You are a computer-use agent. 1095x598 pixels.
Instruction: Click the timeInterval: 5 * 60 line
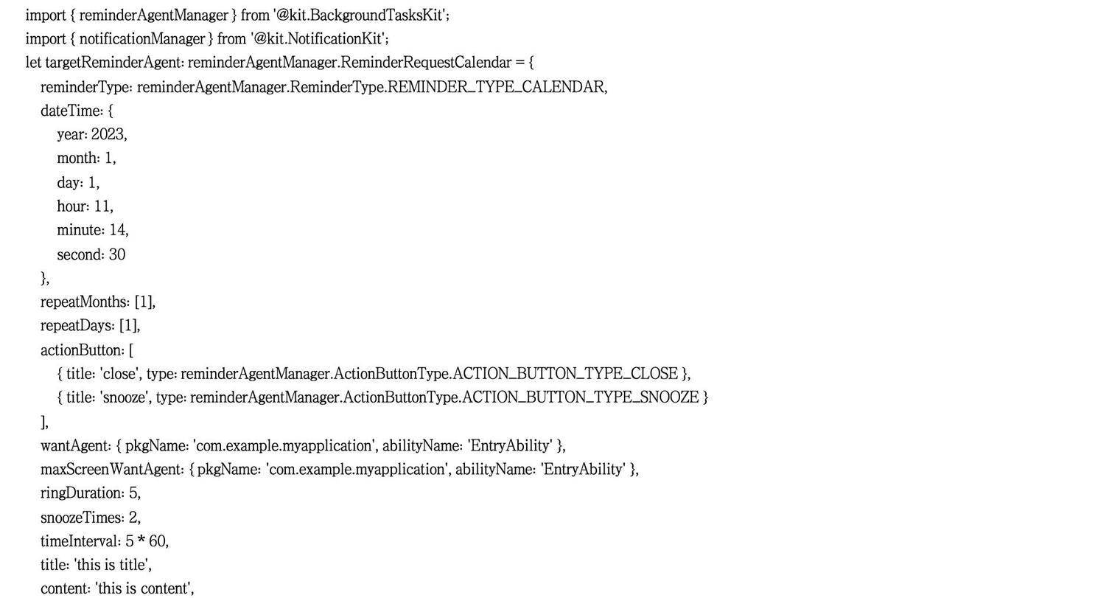click(105, 542)
